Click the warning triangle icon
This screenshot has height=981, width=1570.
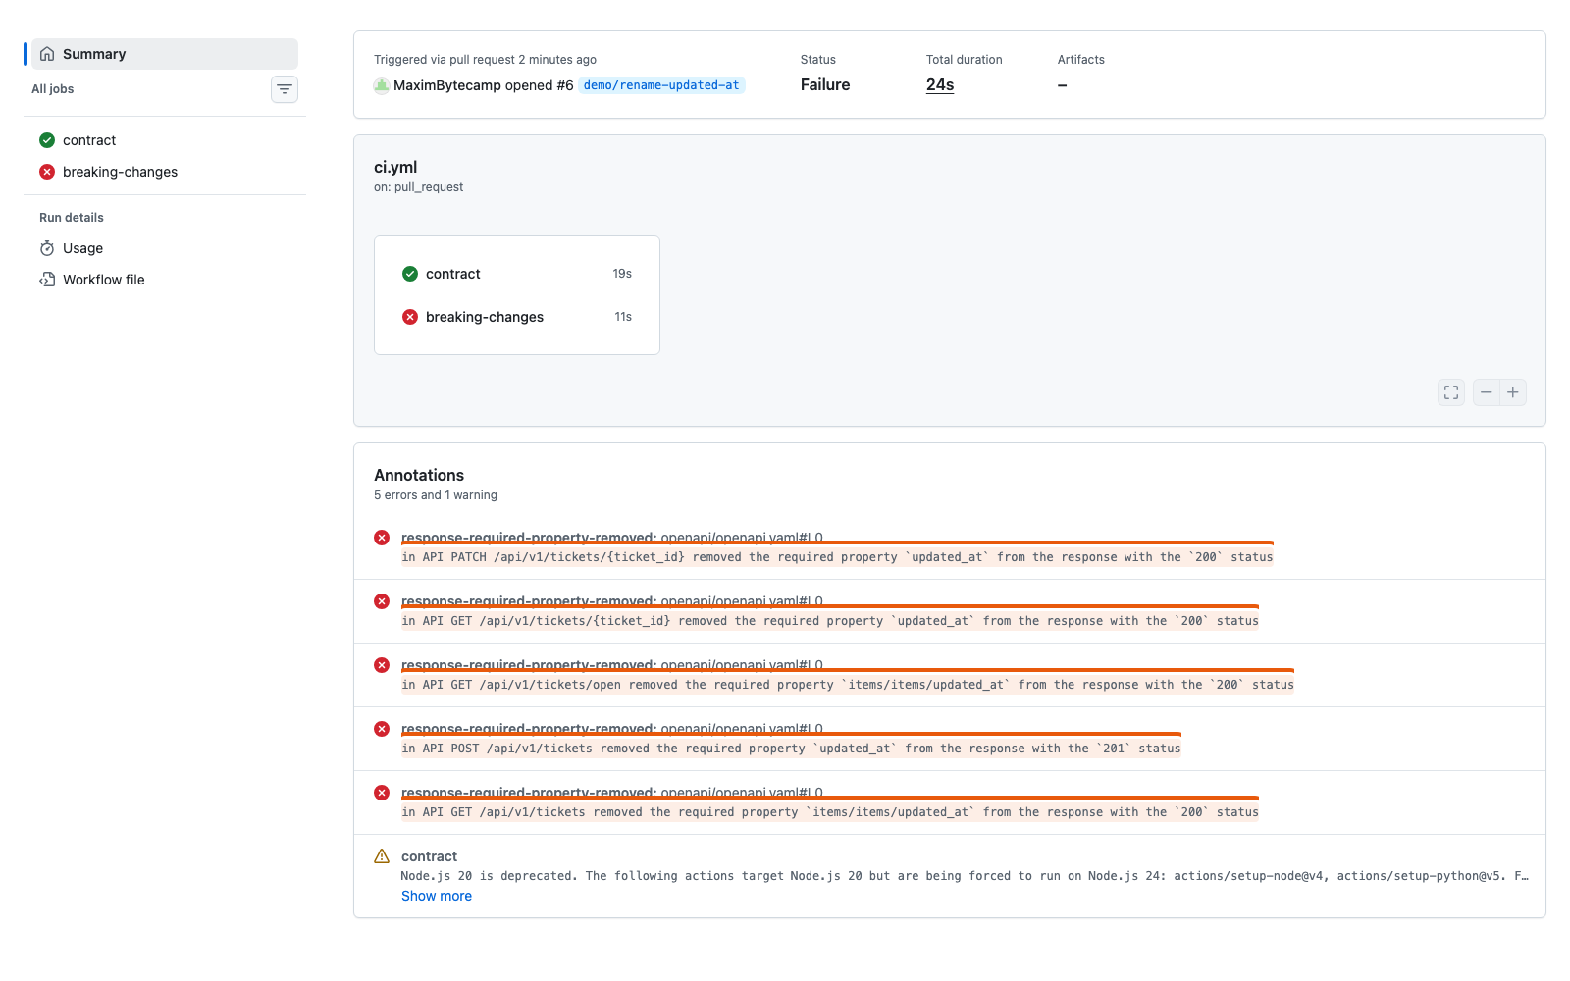click(x=382, y=856)
